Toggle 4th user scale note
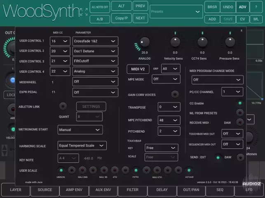This screenshot has width=265, height=198. tap(115, 170)
